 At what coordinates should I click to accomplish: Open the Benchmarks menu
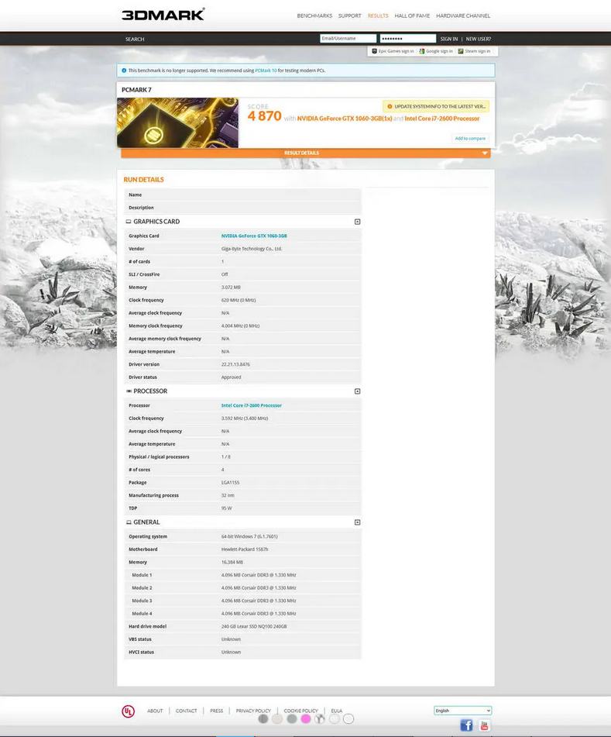(314, 16)
